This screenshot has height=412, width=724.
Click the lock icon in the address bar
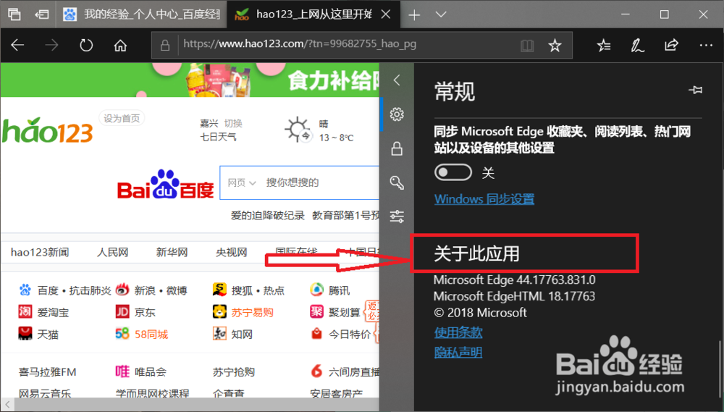coord(165,46)
